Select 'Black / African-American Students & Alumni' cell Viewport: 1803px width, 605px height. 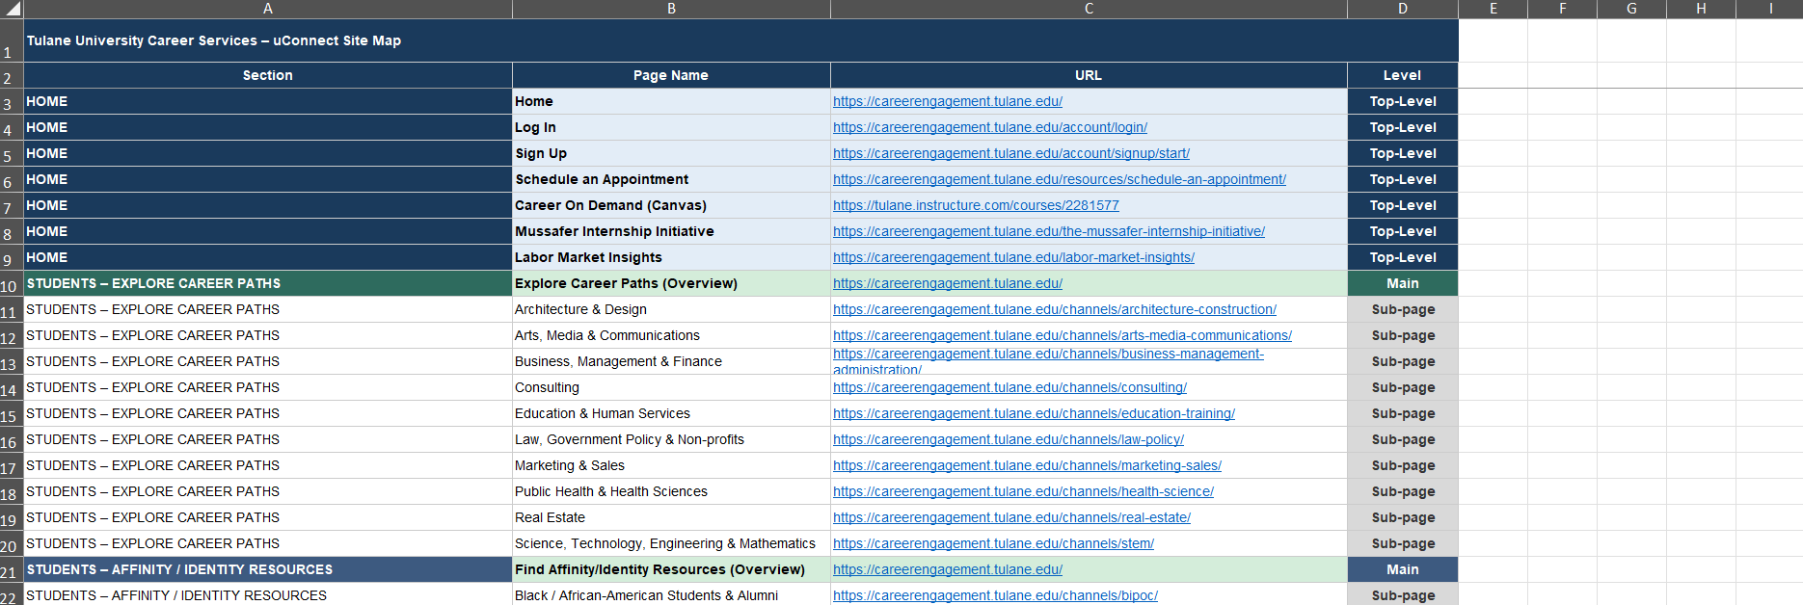671,594
